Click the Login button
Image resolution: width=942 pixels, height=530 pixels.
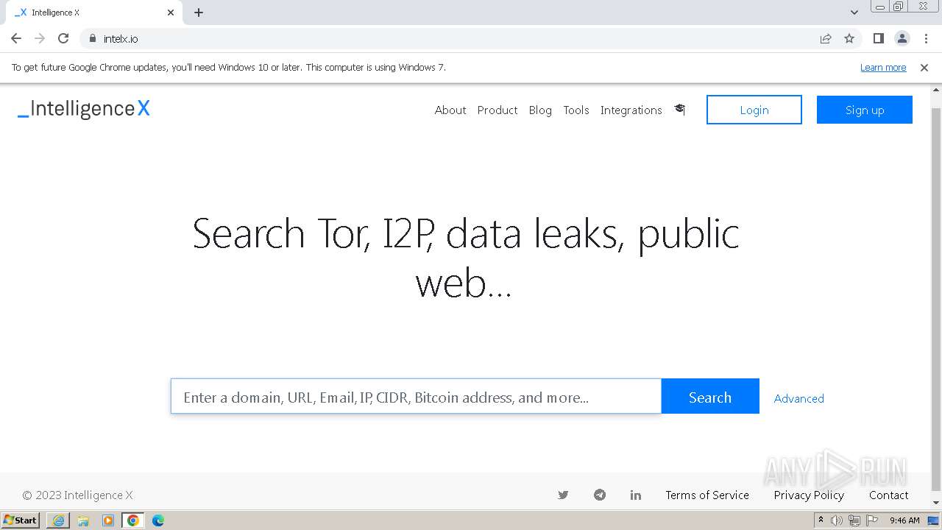tap(754, 110)
